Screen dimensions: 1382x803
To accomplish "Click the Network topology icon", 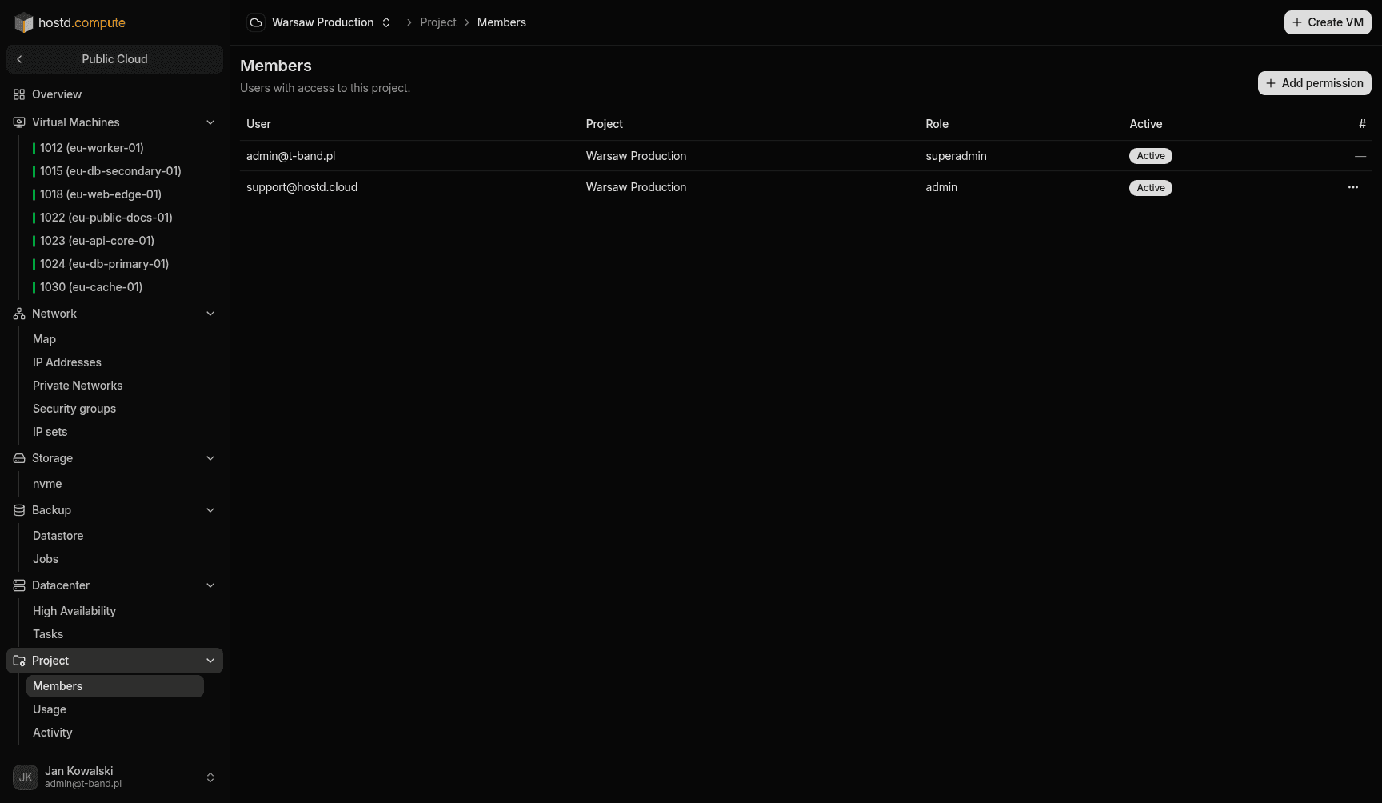I will [x=19, y=314].
